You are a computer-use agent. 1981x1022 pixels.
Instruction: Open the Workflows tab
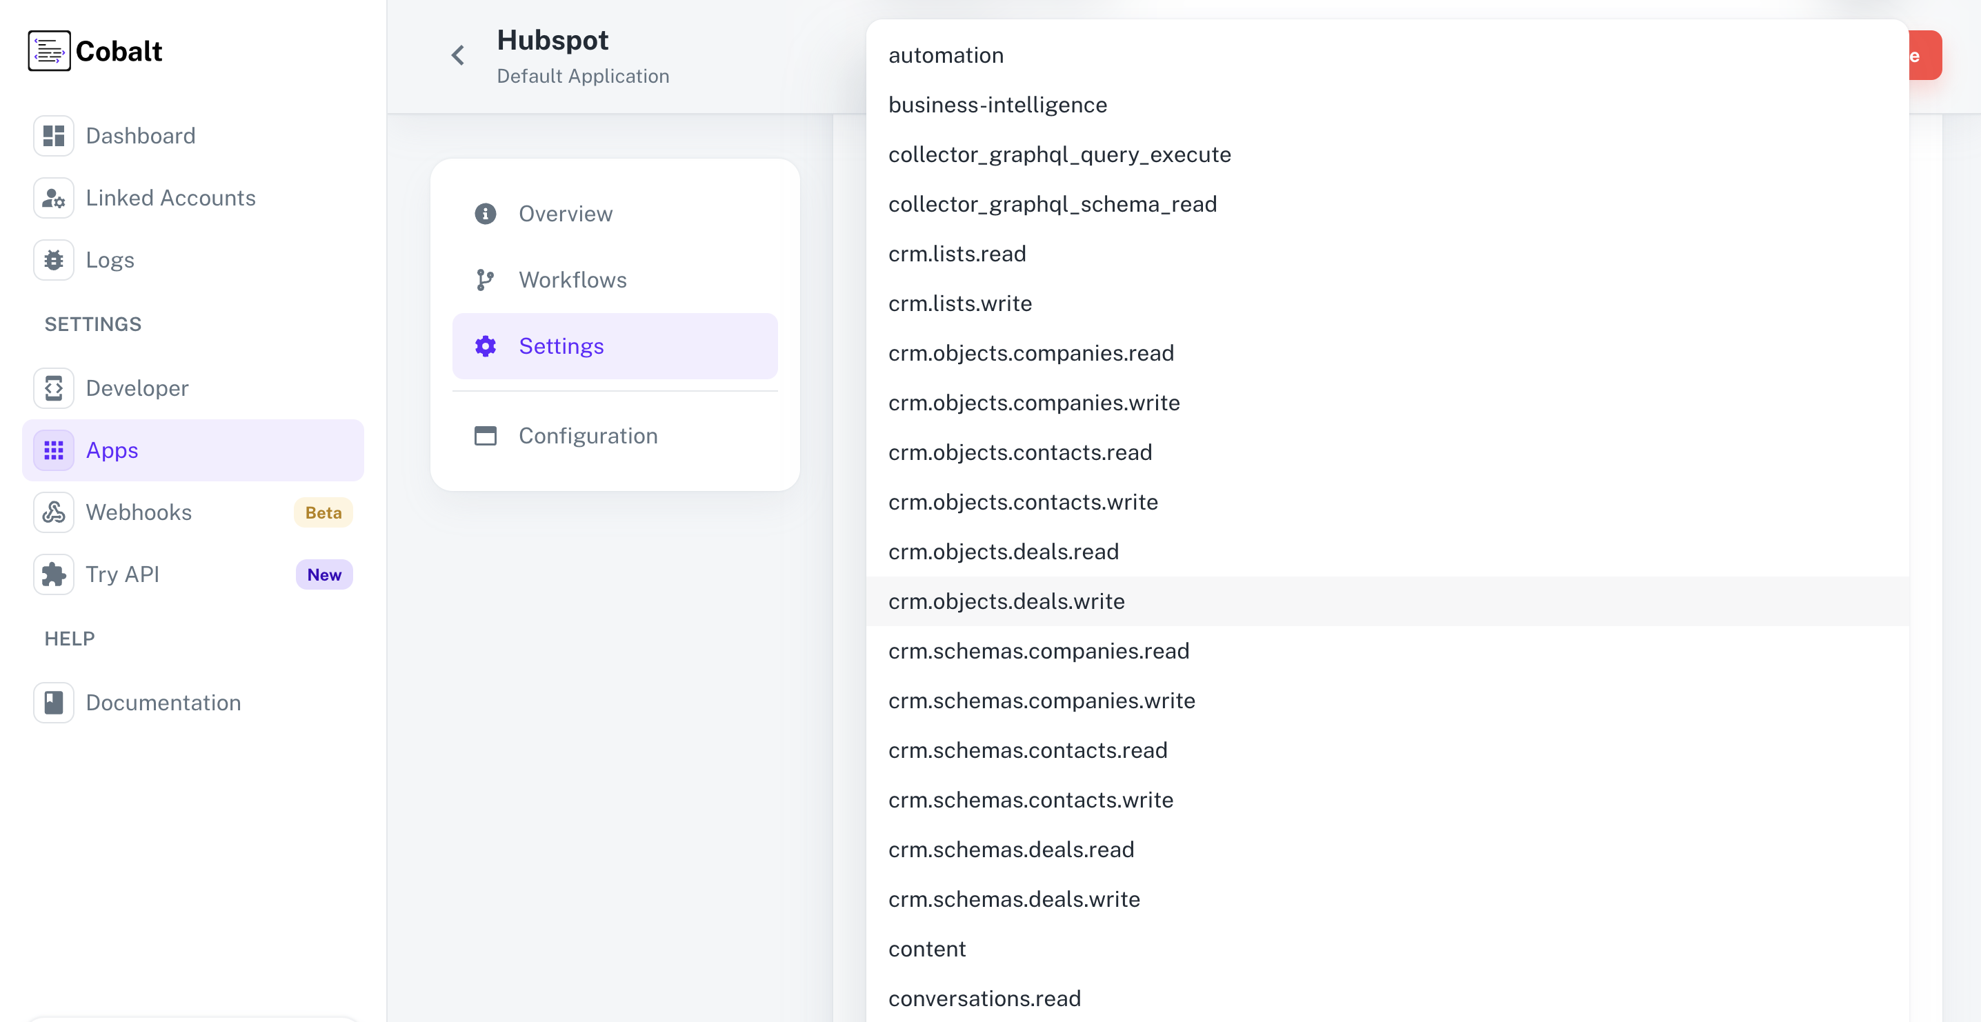pos(572,279)
